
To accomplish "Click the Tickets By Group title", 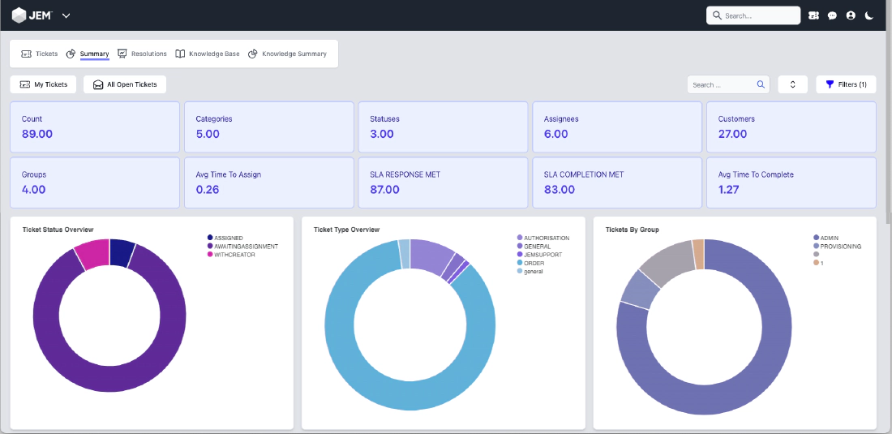I will pos(632,230).
